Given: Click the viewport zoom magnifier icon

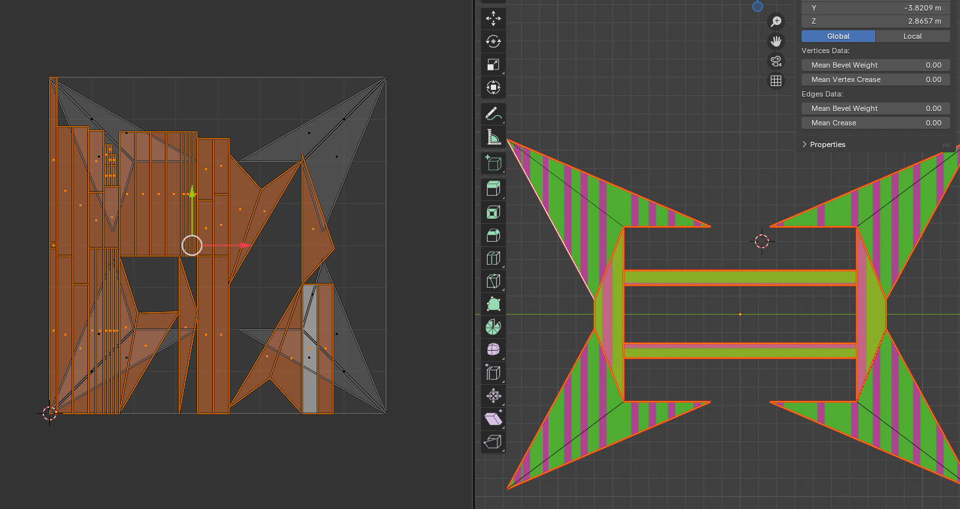Looking at the screenshot, I should tap(776, 22).
